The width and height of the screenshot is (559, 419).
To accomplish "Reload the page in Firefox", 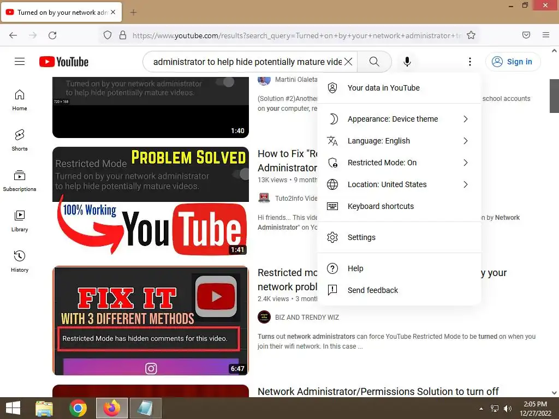I will click(x=52, y=35).
